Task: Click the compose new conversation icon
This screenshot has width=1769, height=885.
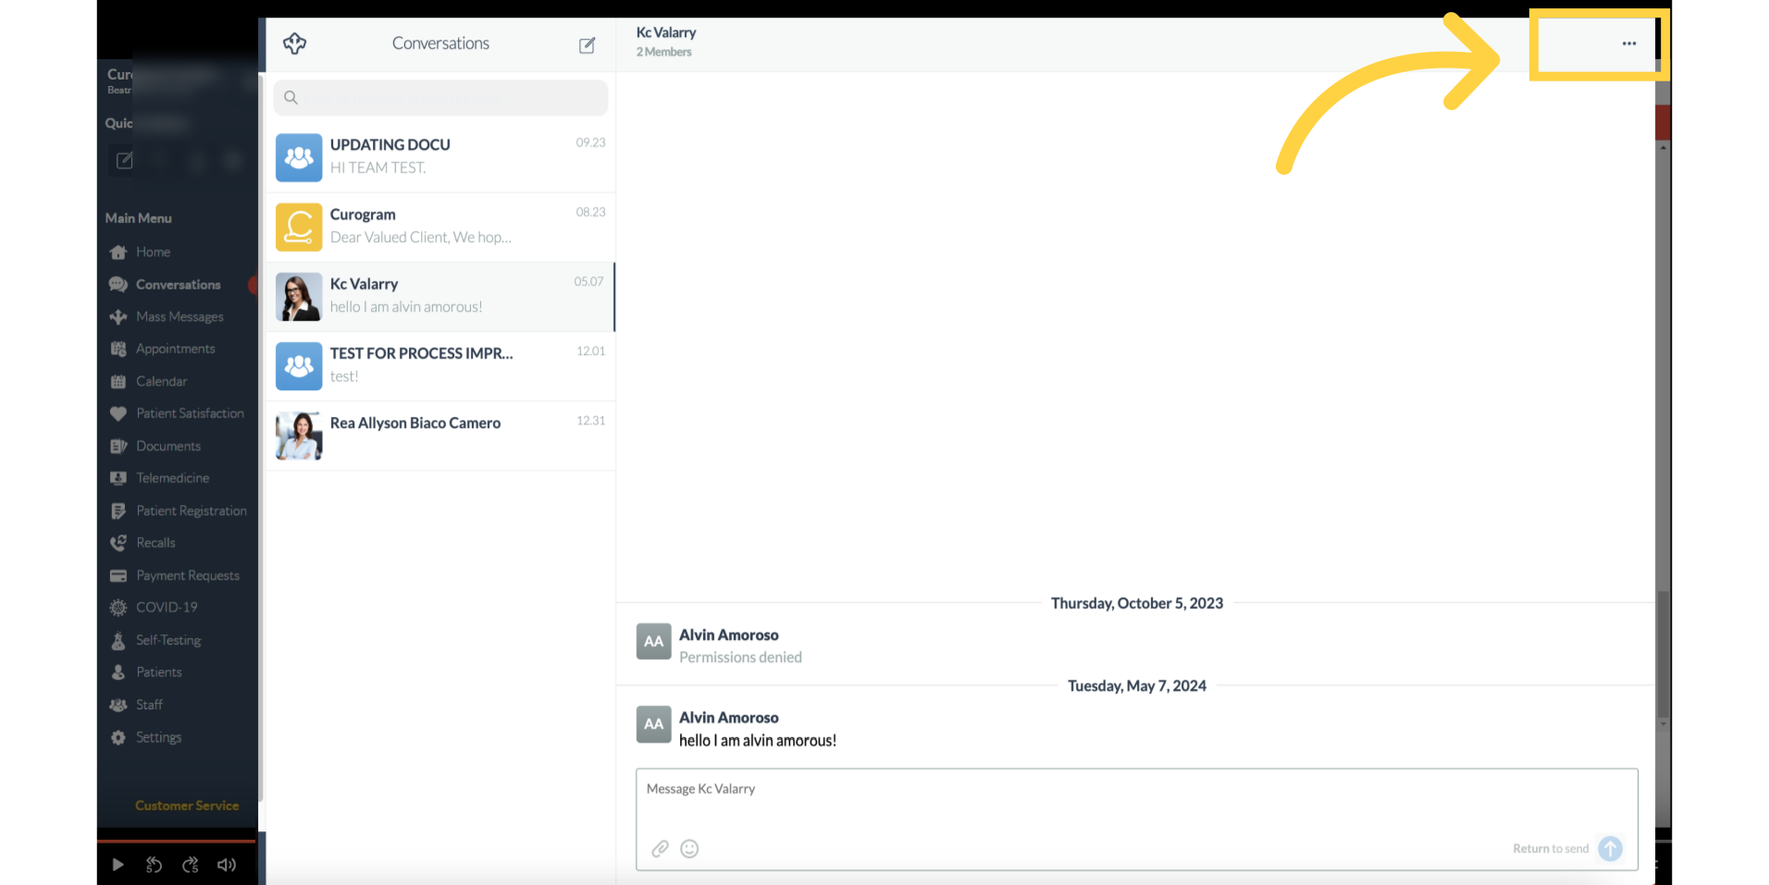Action: pyautogui.click(x=587, y=45)
